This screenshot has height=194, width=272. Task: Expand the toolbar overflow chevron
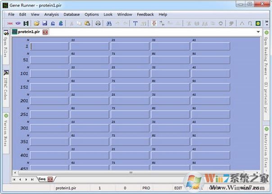coord(267,23)
